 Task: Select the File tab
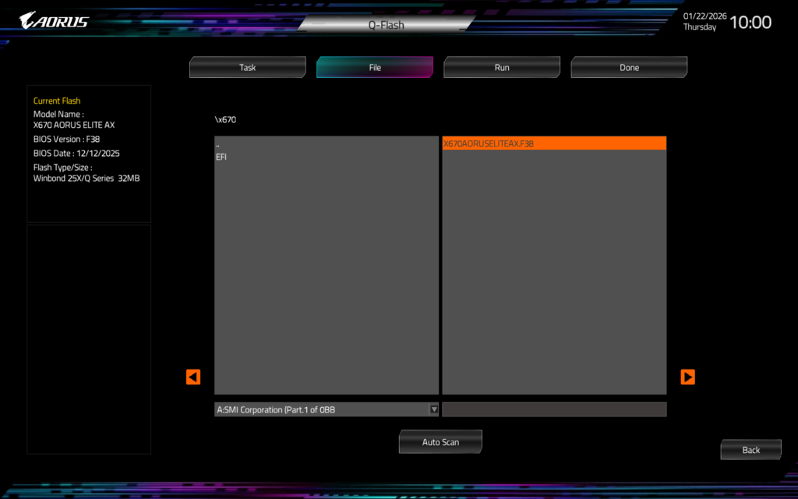pos(375,68)
